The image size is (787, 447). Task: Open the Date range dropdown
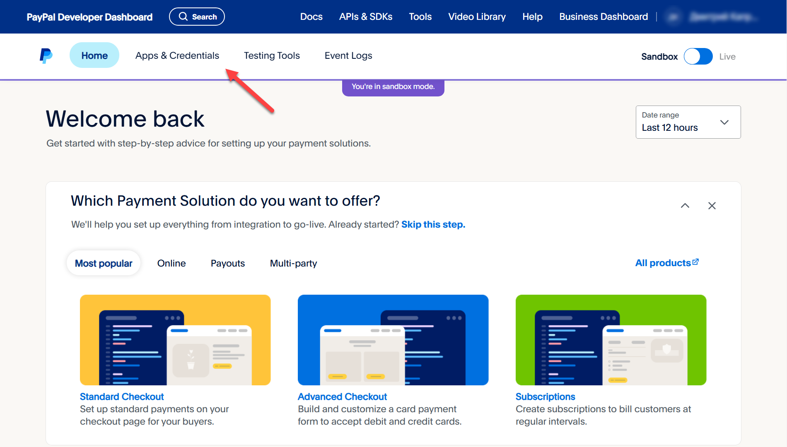688,122
